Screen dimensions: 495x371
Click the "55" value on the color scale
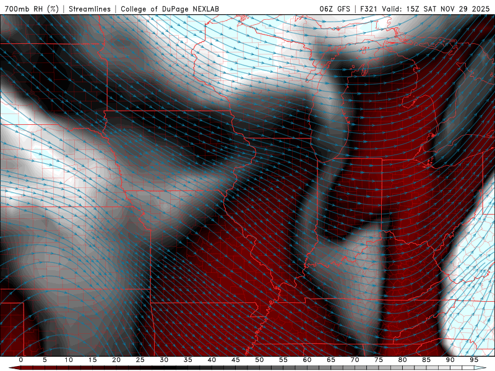pos(283,360)
